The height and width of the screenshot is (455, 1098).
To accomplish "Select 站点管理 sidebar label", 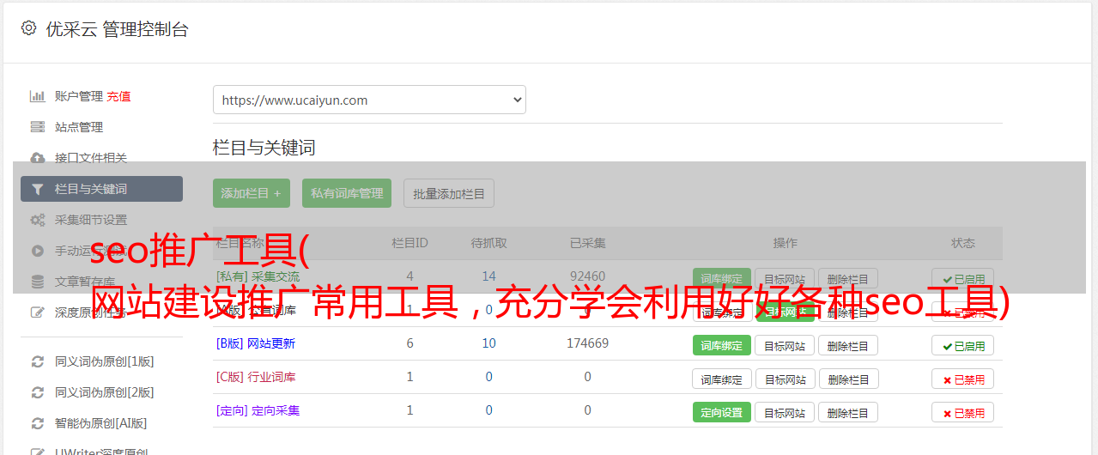I will 79,127.
